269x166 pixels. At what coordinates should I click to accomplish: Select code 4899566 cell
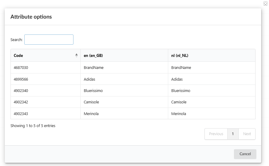(x=21, y=79)
